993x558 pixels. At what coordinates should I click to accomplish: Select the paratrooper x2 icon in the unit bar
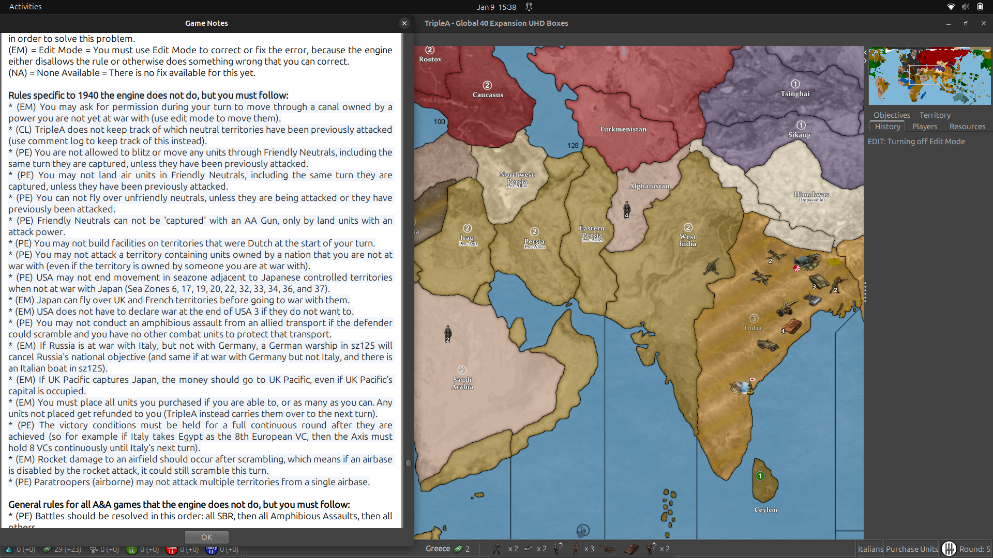(651, 549)
